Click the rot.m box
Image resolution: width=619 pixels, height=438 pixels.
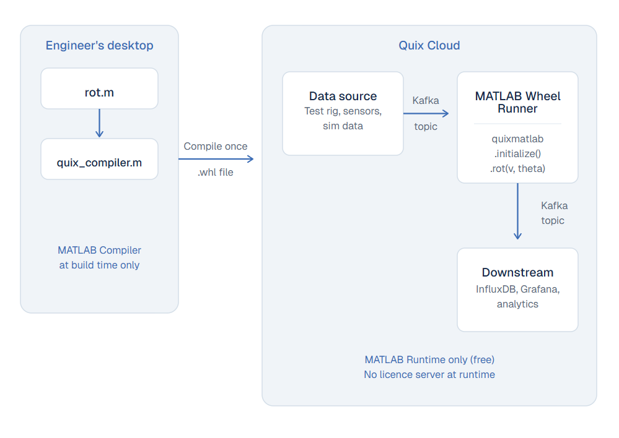coord(100,88)
